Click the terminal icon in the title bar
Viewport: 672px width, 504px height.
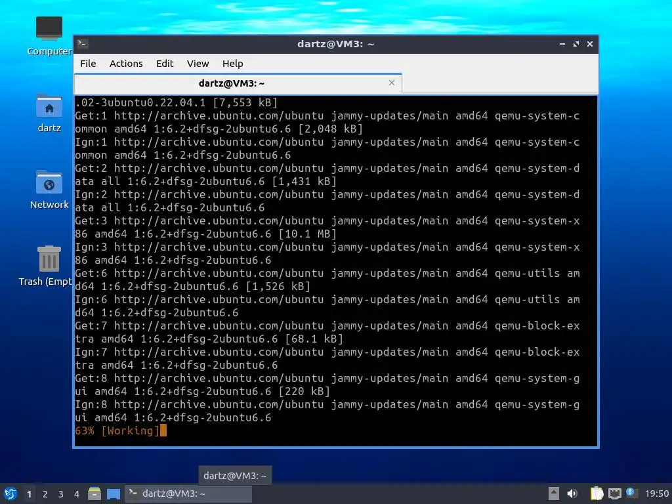(83, 43)
